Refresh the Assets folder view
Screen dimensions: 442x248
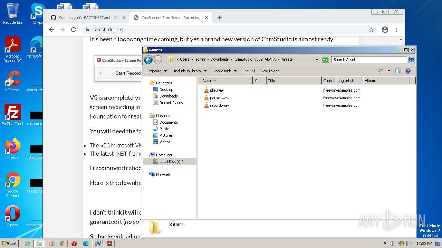[x=325, y=60]
